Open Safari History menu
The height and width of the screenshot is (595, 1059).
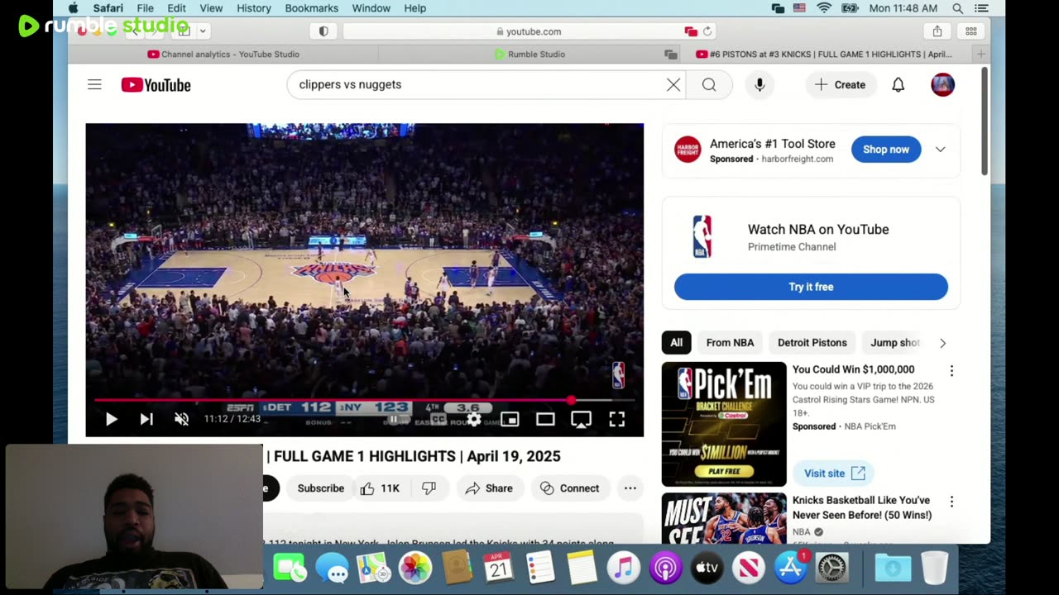pos(254,8)
